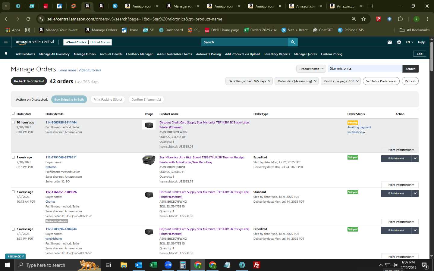
Task: Open the browser zoom magnifier icon
Action: tap(354, 19)
